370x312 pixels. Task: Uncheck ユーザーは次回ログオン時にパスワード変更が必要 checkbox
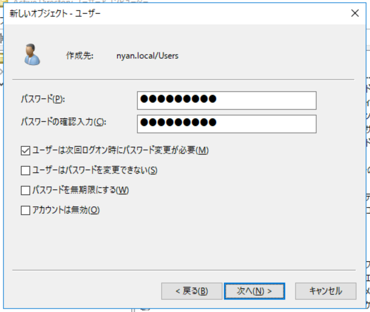[x=26, y=151]
